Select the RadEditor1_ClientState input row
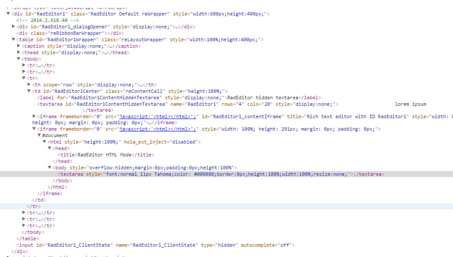The height and width of the screenshot is (257, 453). coord(155,245)
